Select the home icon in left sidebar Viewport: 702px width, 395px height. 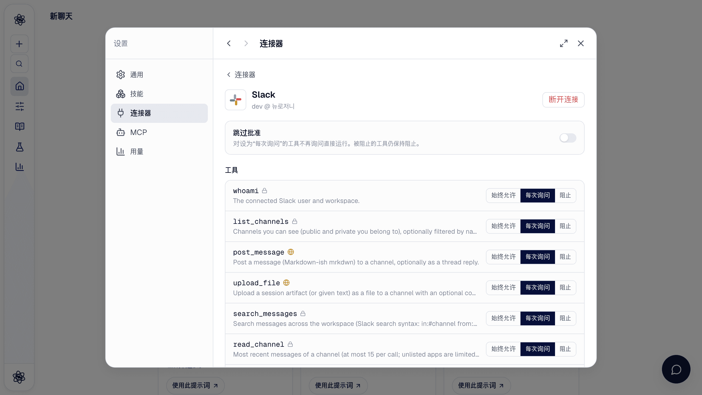point(19,86)
